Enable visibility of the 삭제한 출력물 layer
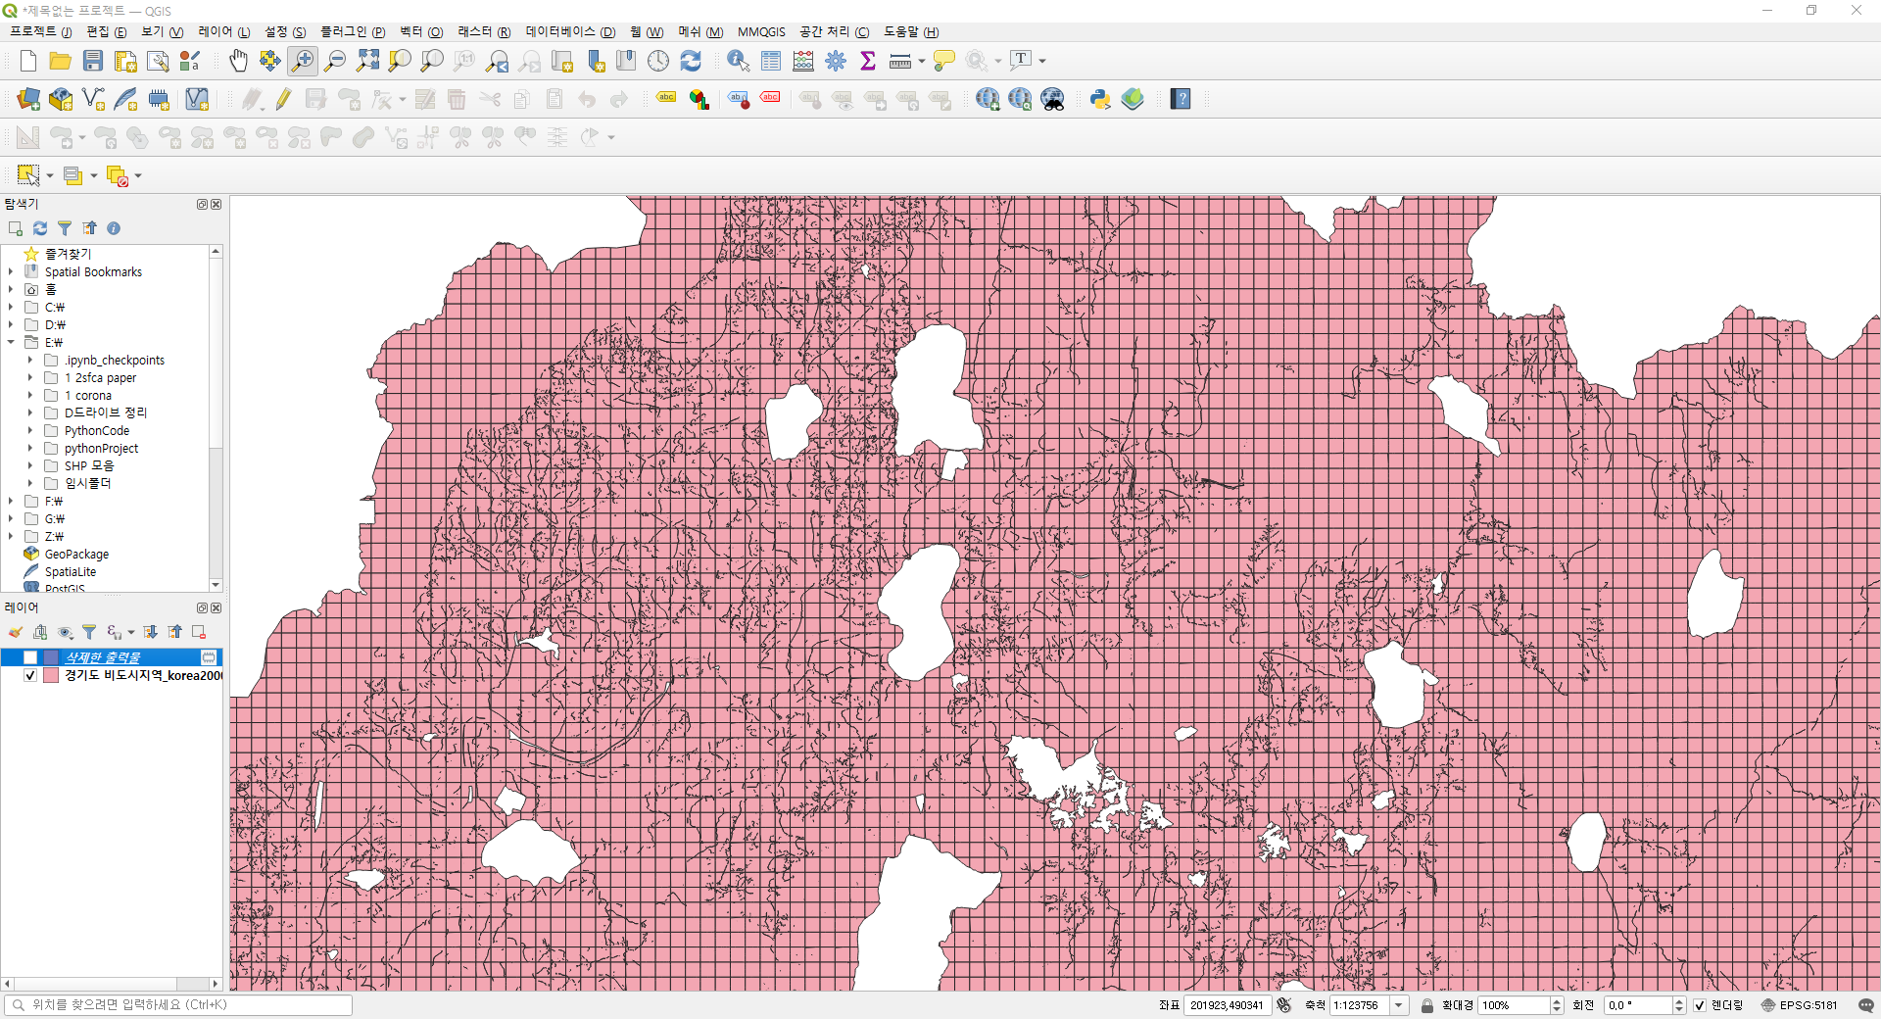This screenshot has width=1881, height=1019. [30, 657]
